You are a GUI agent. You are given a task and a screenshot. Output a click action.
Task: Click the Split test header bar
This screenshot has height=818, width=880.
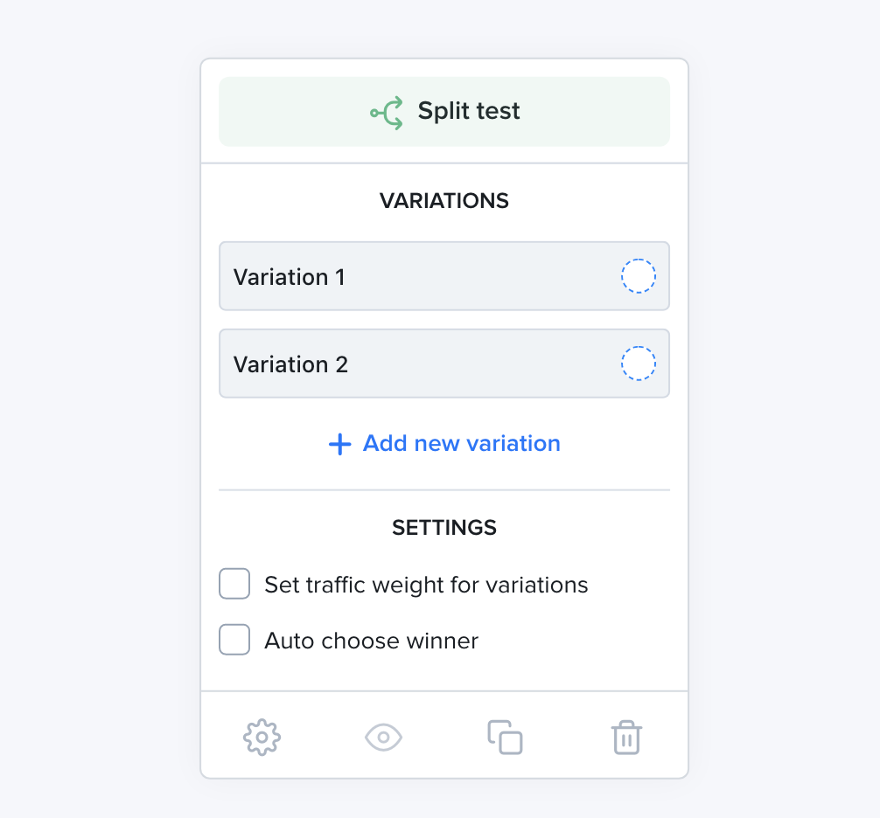[444, 112]
